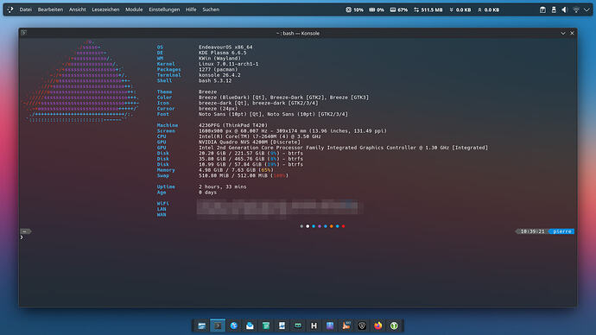Viewport: 596px width, 335px height.
Task: Click the upload rate 0.0 KB widget
Action: point(488,9)
